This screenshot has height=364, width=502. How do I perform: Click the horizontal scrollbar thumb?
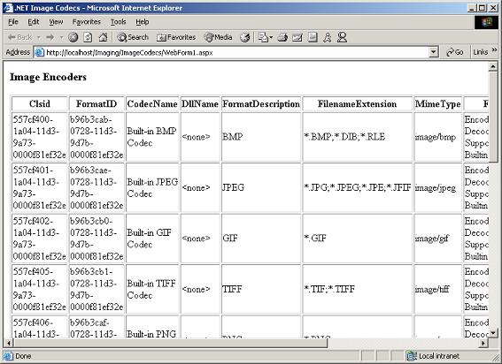(x=170, y=343)
